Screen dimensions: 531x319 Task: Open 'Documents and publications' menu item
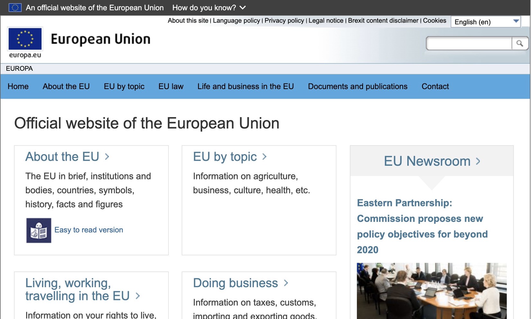(357, 87)
